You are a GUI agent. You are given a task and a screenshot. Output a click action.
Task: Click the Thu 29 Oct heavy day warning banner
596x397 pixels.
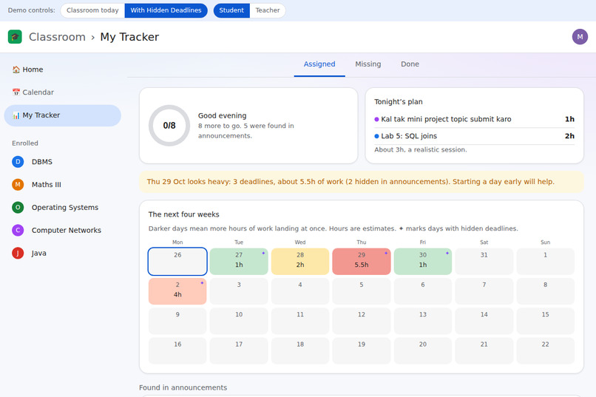pos(361,182)
